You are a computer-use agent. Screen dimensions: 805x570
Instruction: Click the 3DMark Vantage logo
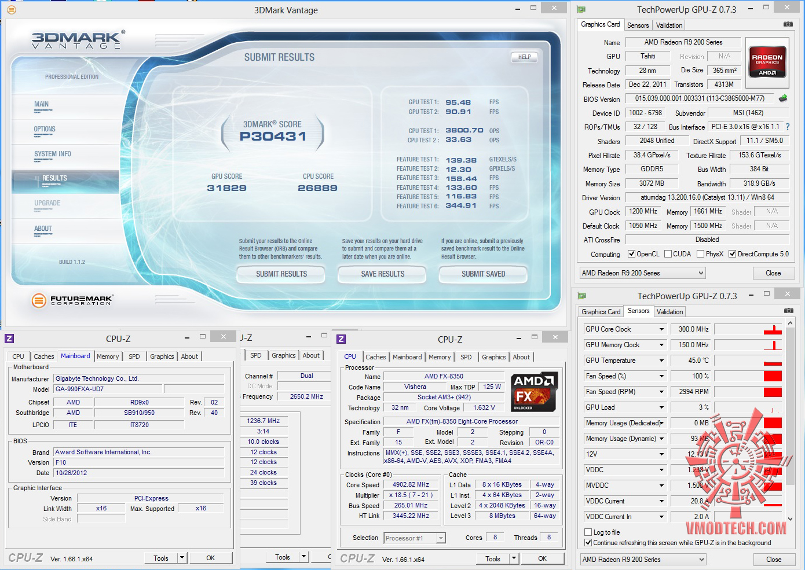[78, 39]
